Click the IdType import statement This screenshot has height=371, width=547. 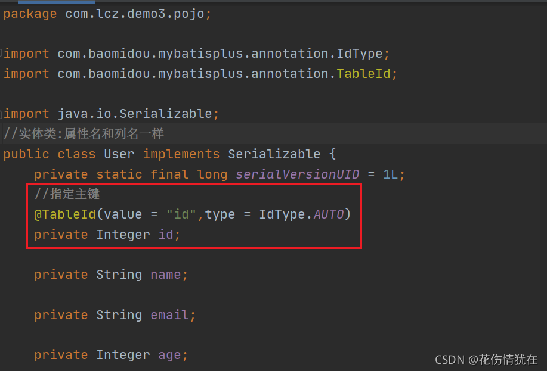[x=196, y=54]
